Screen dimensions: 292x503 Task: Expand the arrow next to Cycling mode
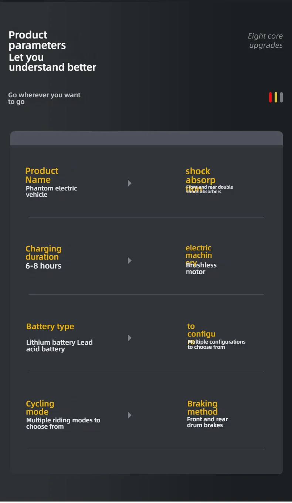[x=129, y=415]
